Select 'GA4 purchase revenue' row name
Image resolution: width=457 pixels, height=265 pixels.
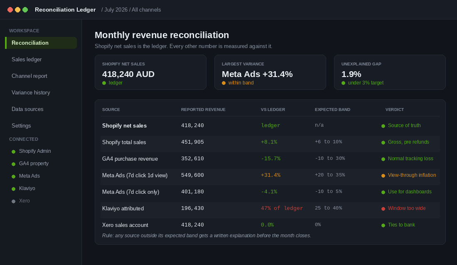click(x=130, y=159)
